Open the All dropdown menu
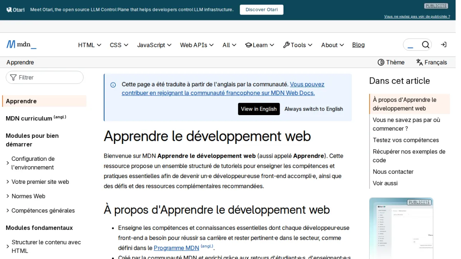The image size is (461, 259). click(229, 45)
